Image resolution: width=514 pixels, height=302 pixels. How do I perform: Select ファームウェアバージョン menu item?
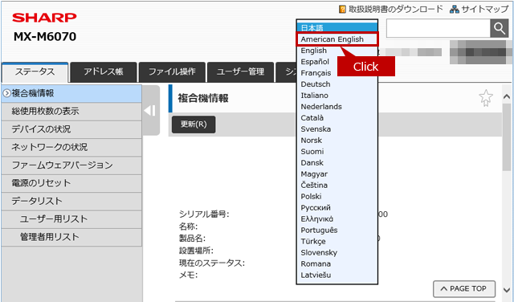tap(71, 165)
